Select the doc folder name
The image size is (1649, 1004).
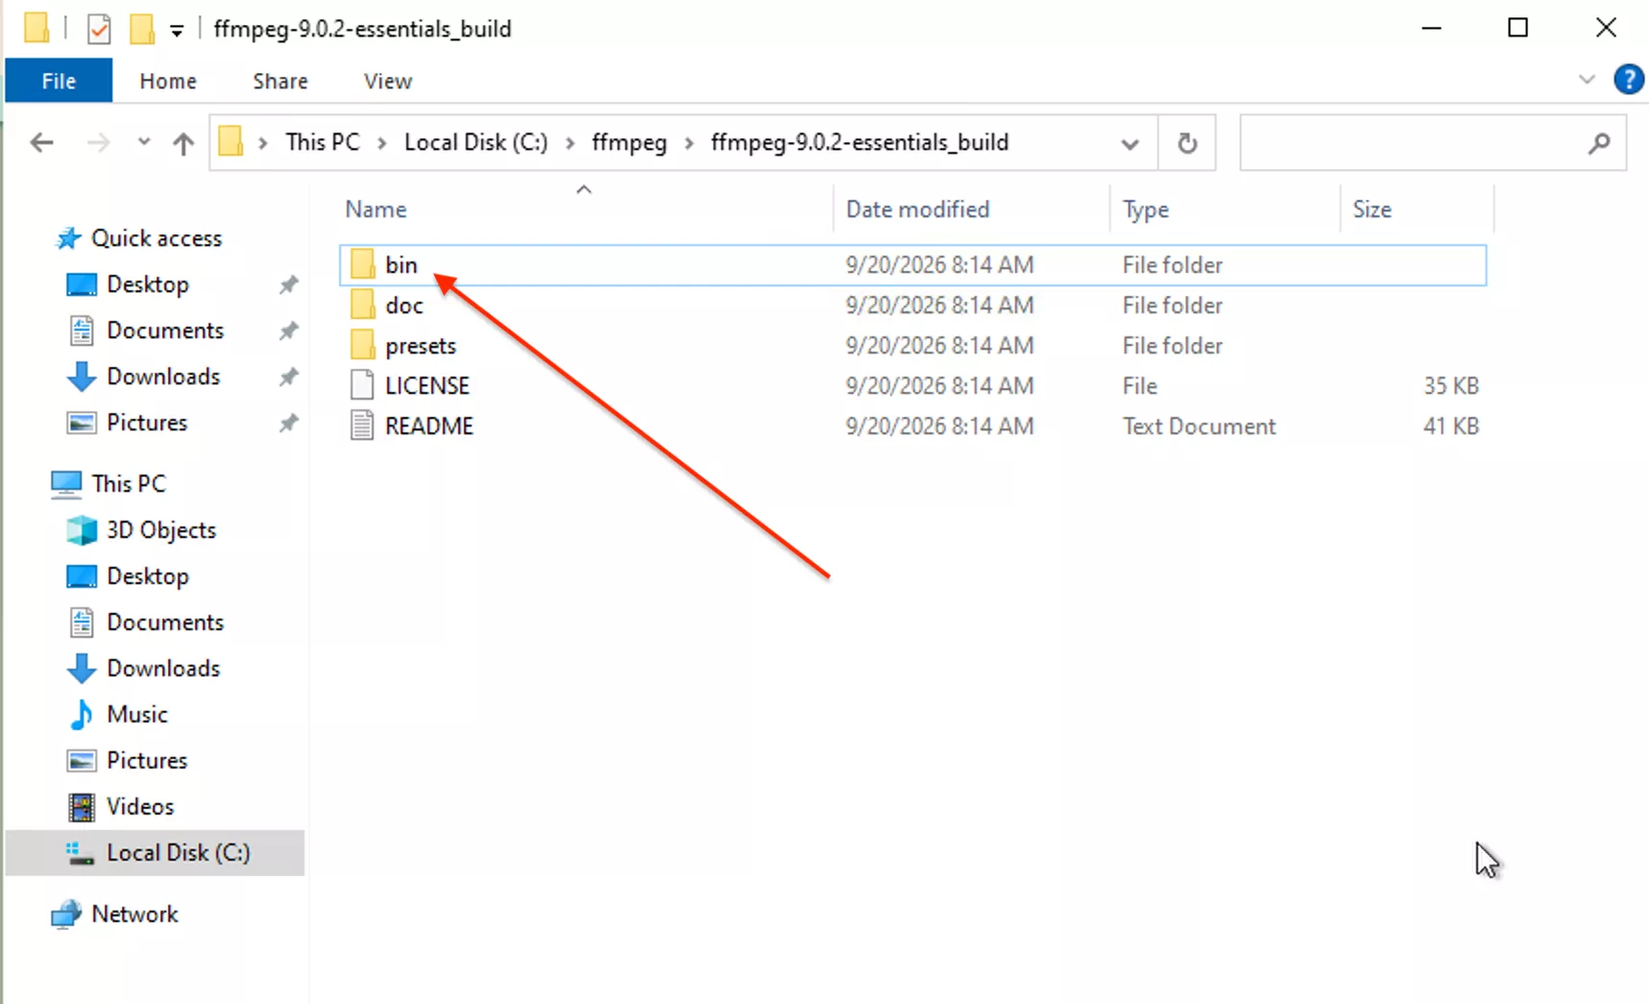(x=403, y=306)
